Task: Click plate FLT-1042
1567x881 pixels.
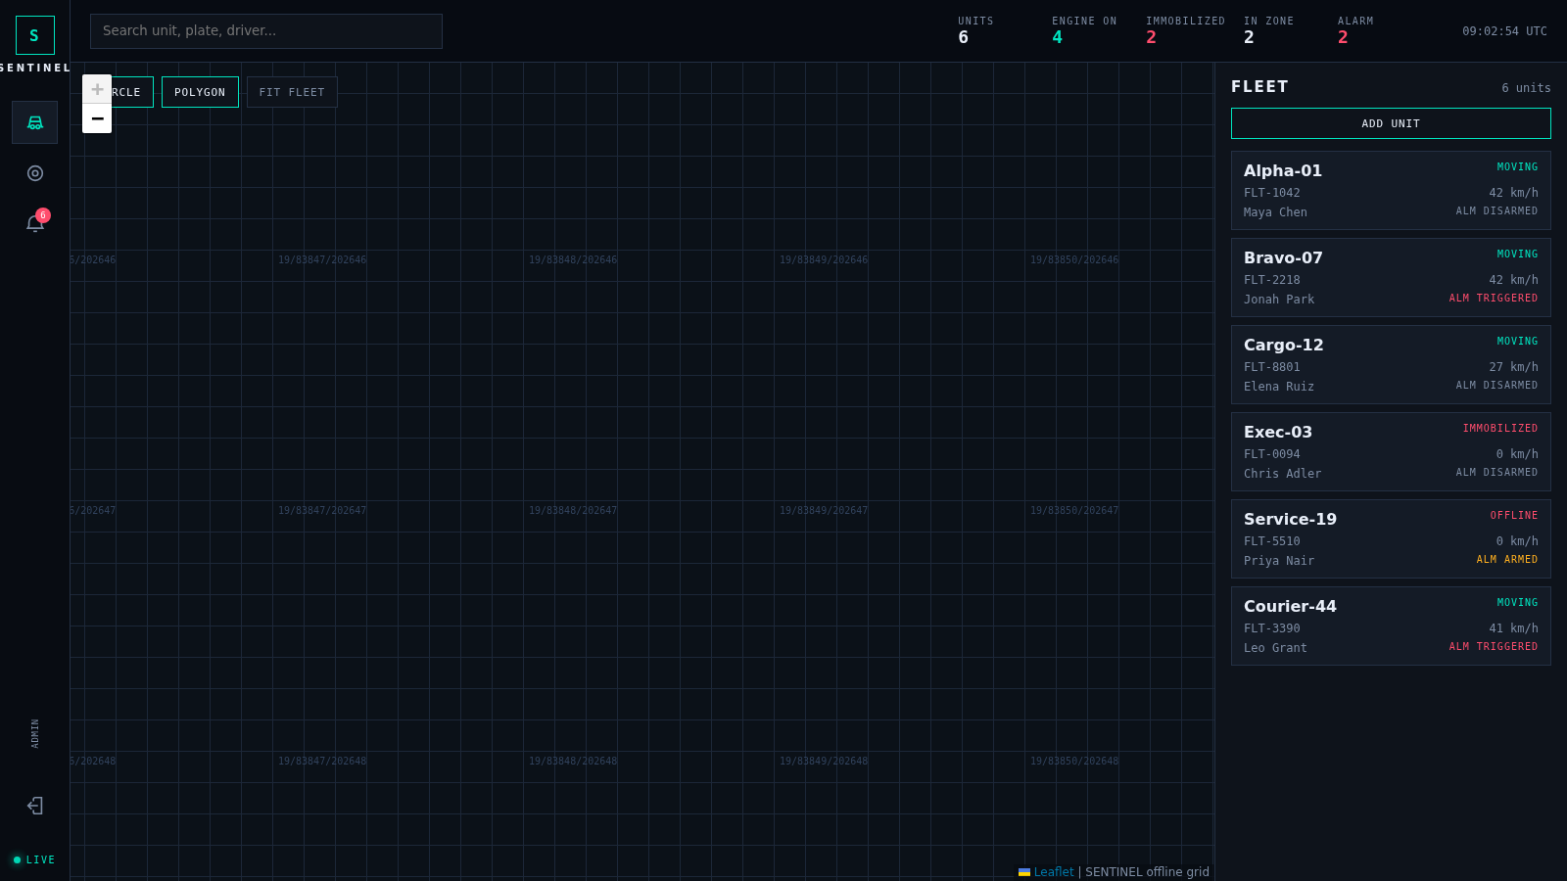Action: [x=1272, y=193]
